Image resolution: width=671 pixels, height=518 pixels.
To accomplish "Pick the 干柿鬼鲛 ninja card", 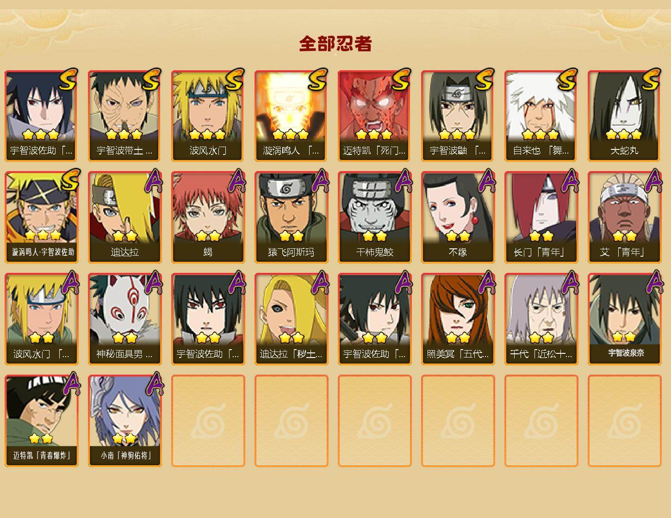I will coord(374,217).
